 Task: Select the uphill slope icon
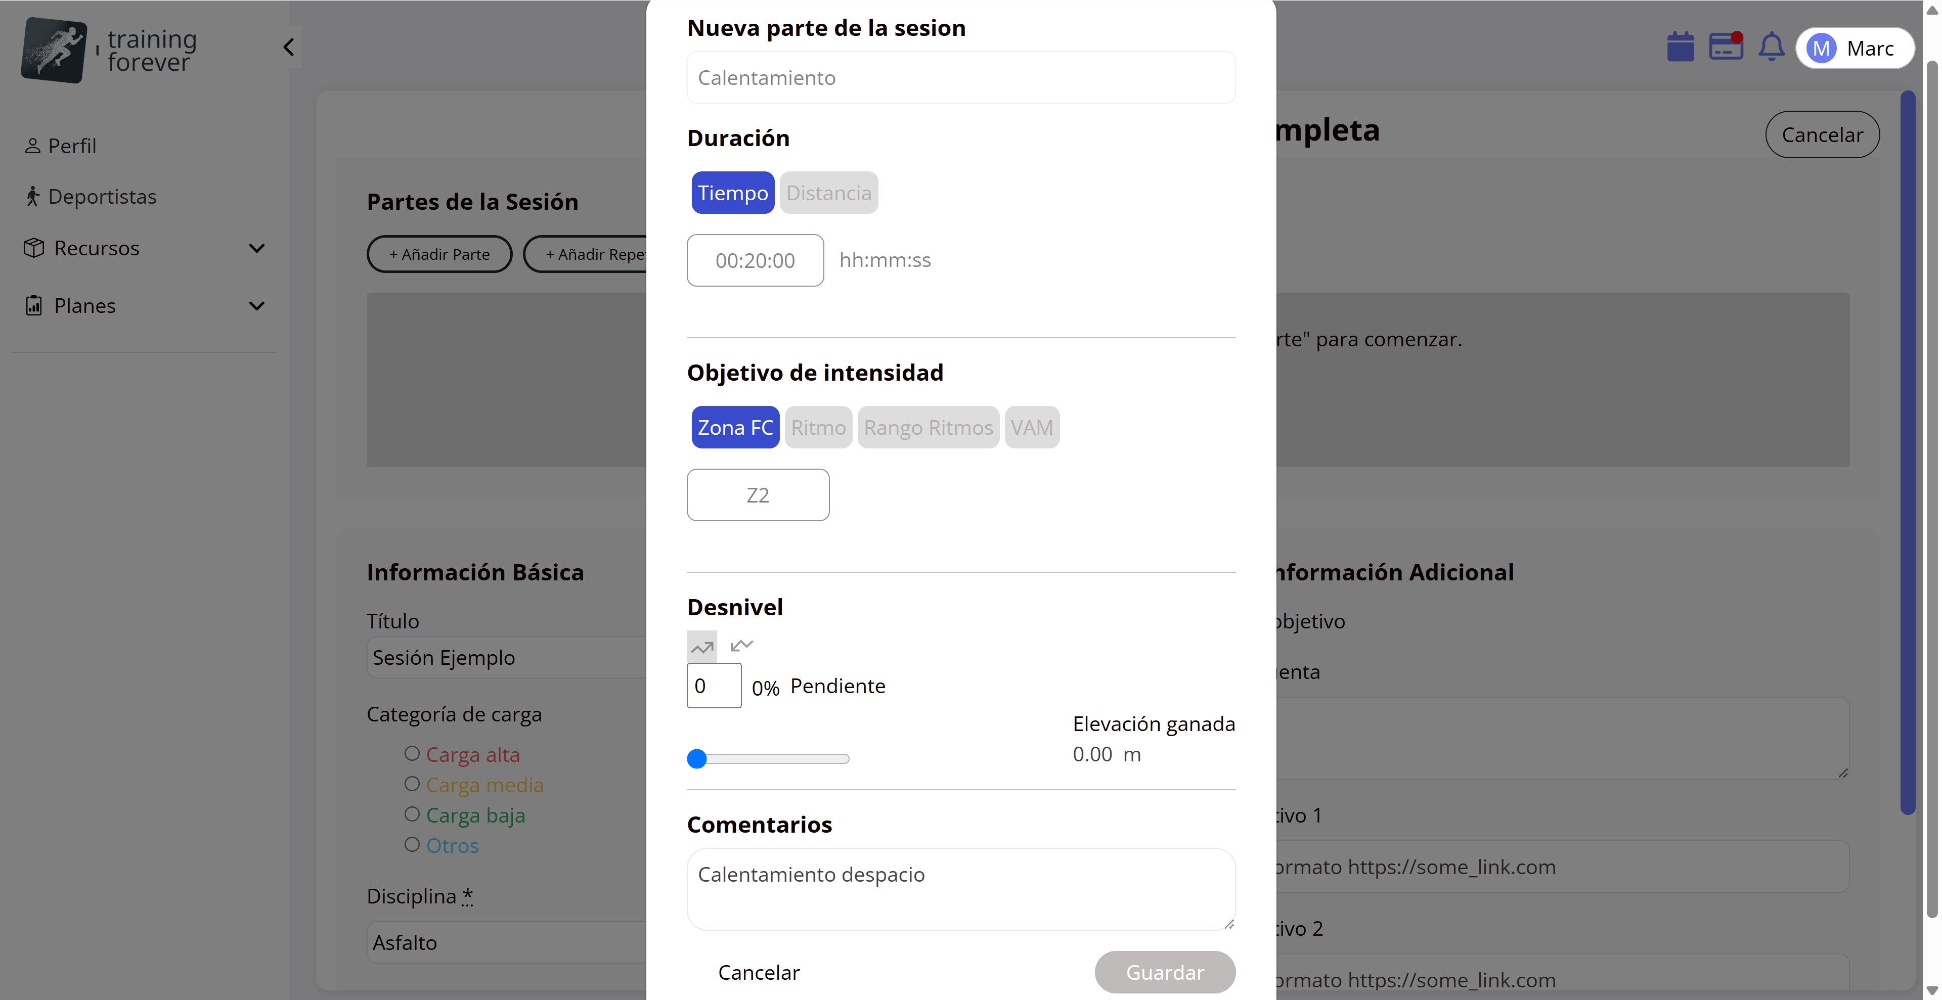[702, 647]
